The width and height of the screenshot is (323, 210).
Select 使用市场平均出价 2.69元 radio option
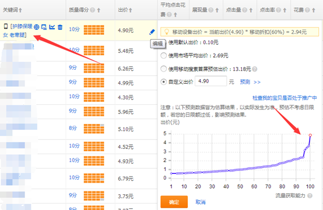click(163, 56)
